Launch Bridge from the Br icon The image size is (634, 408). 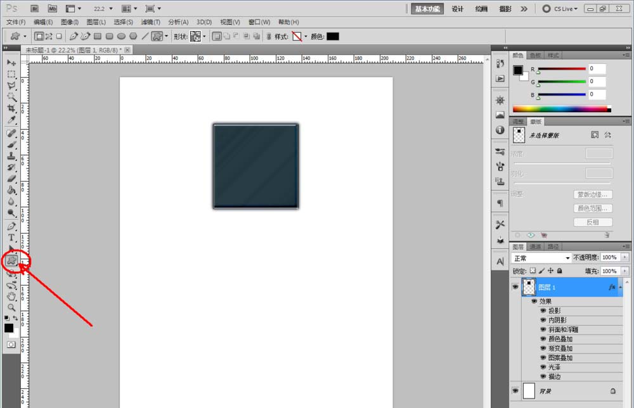(35, 9)
